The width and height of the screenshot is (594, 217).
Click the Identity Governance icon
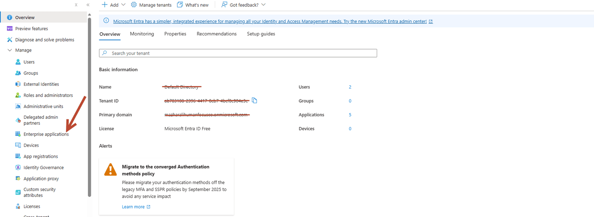tap(18, 167)
